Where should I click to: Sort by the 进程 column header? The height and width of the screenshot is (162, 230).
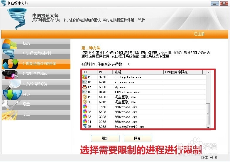pos(138,72)
